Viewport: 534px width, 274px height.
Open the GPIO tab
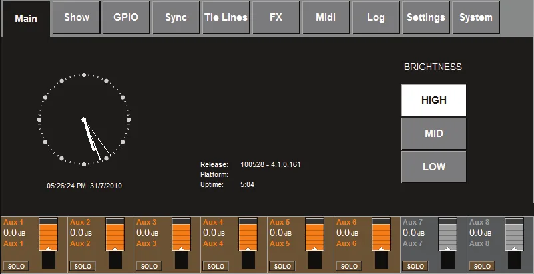[x=126, y=17]
